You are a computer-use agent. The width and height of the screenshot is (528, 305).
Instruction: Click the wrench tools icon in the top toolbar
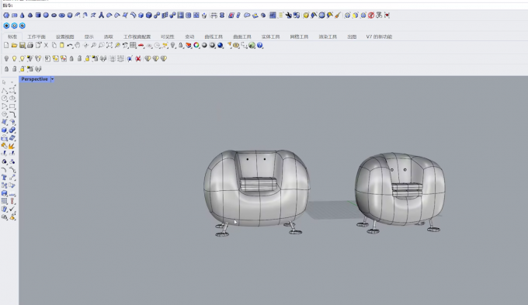pos(289,16)
